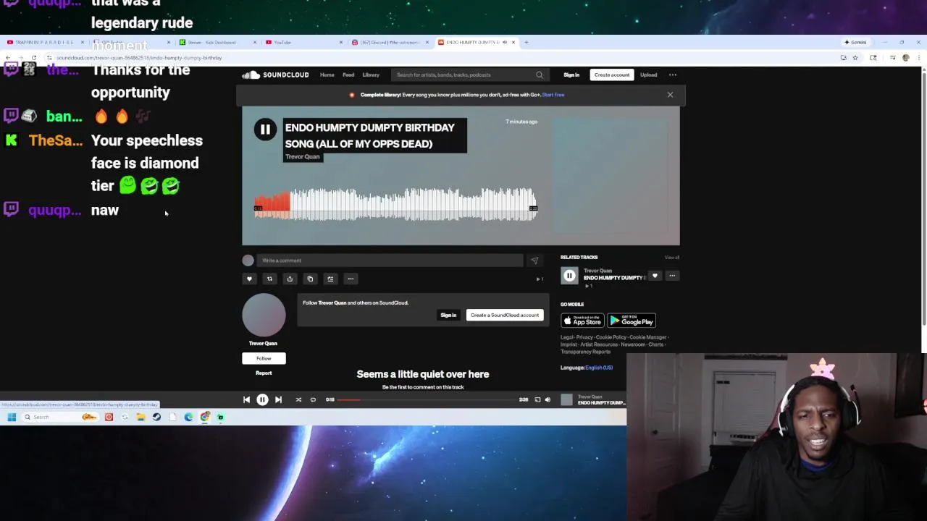Pause the related track thumbnail
The height and width of the screenshot is (521, 927).
pos(569,276)
